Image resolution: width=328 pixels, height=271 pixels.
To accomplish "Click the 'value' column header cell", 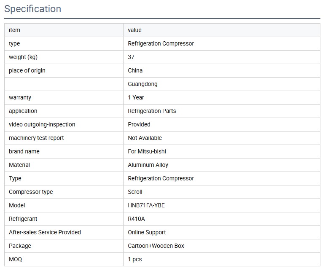I will pyautogui.click(x=134, y=30).
